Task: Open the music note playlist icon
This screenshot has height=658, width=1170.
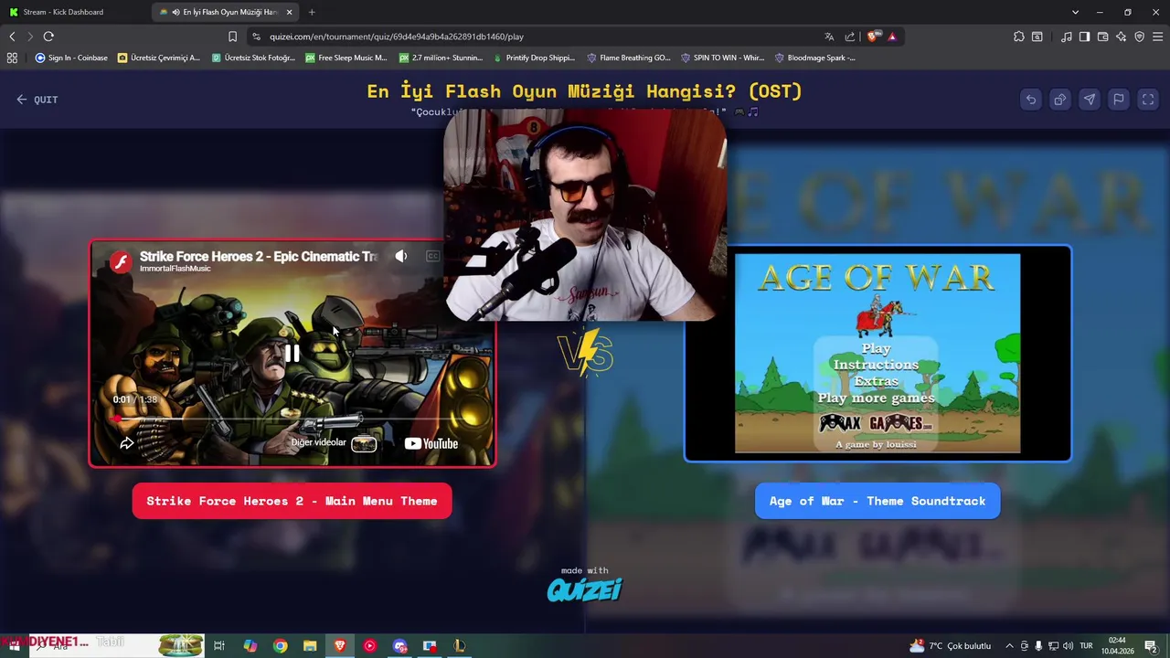Action: pyautogui.click(x=1067, y=37)
